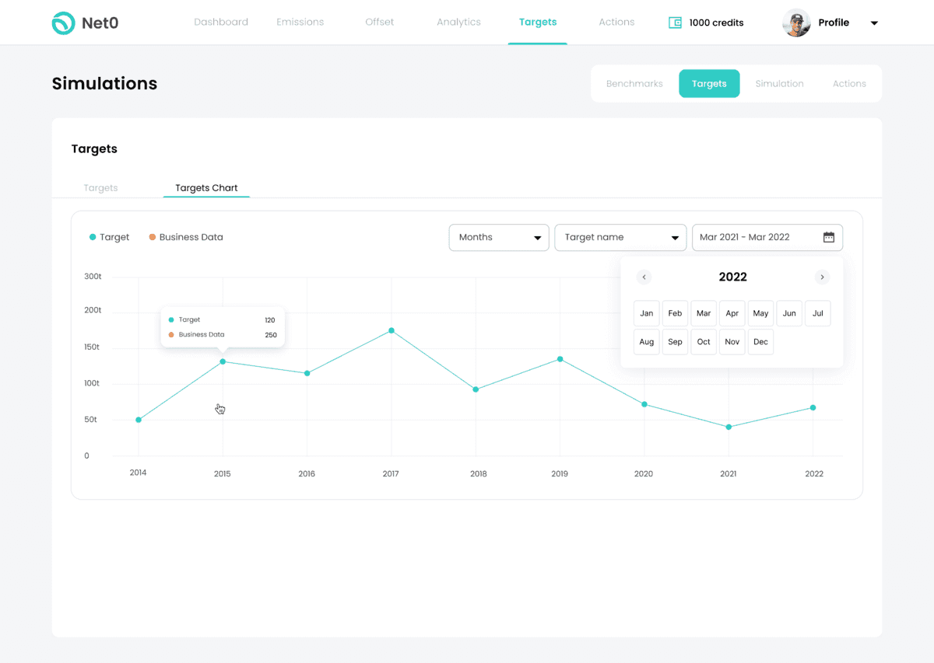Open the Target name dropdown
Image resolution: width=934 pixels, height=663 pixels.
[620, 238]
